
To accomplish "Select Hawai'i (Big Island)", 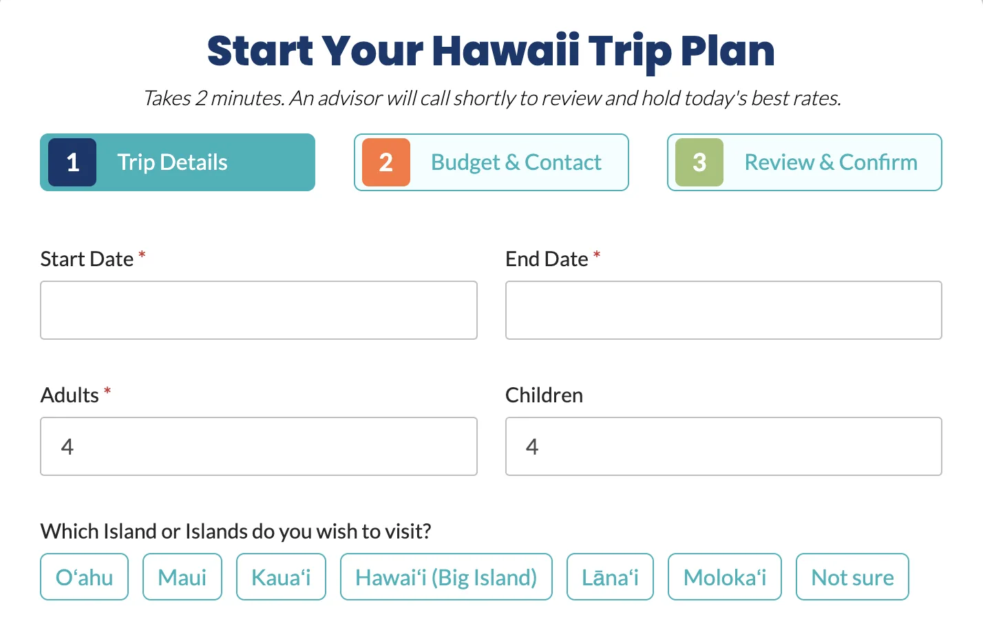I will (x=446, y=577).
